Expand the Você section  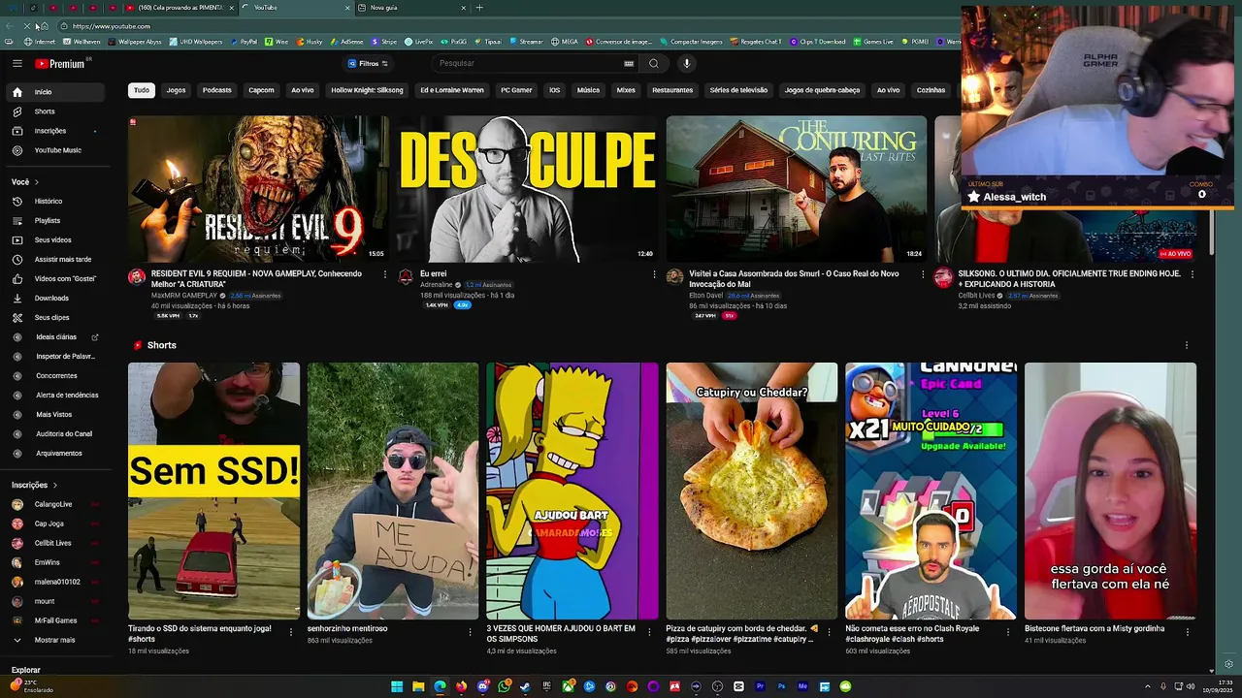tap(25, 182)
